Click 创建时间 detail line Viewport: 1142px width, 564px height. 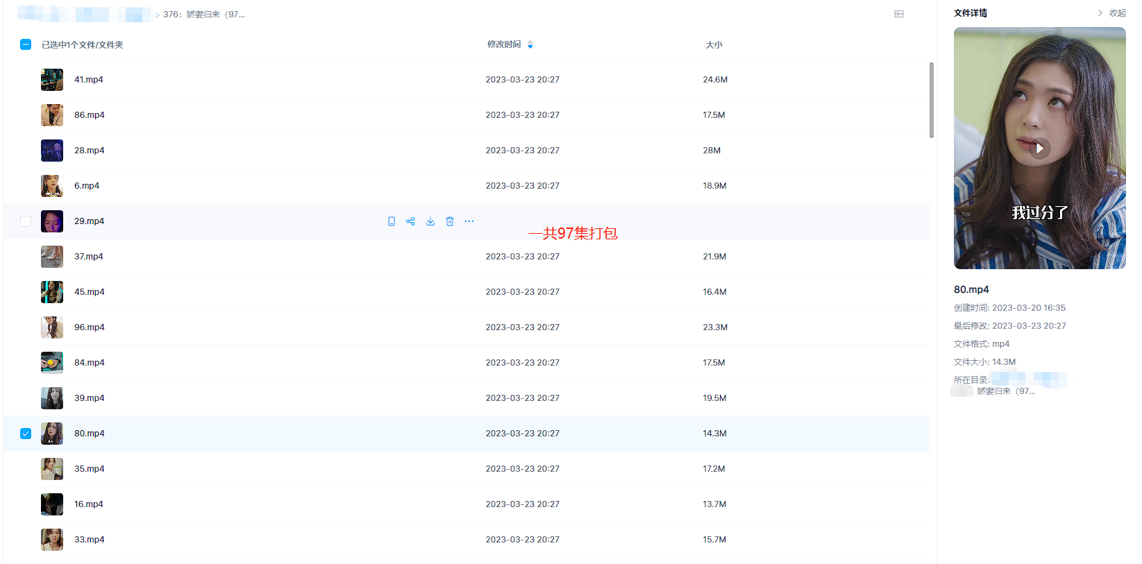tap(1009, 308)
